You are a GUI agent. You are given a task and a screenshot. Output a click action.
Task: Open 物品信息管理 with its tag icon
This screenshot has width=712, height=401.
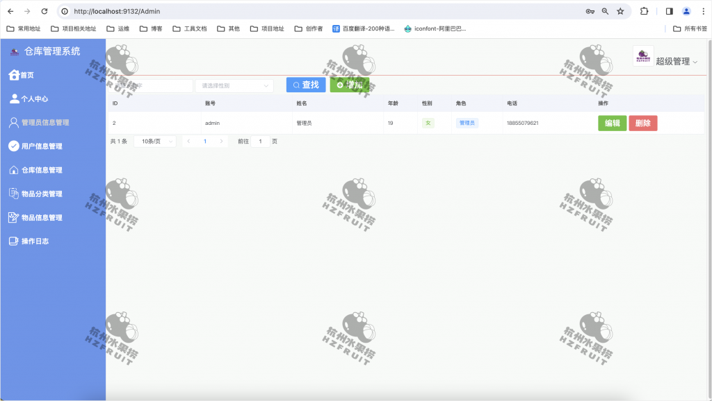(13, 216)
